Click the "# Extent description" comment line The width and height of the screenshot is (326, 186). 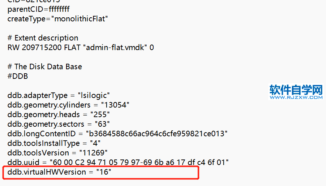click(43, 38)
